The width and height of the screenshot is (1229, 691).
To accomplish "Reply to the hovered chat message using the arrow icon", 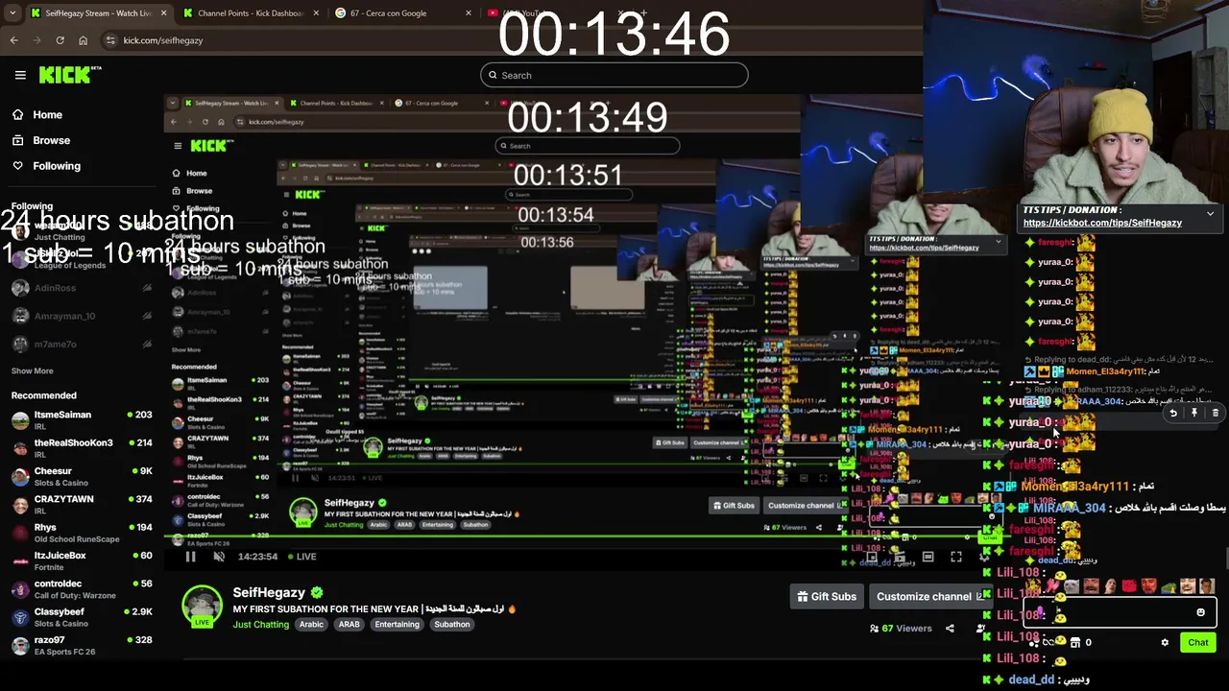I will pos(1172,413).
